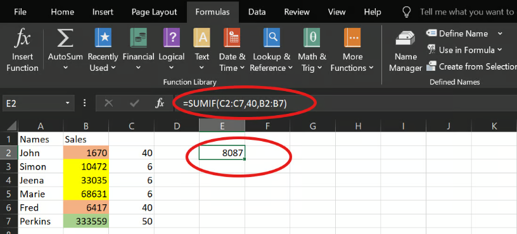Open the Help tab
The width and height of the screenshot is (517, 234).
(x=373, y=12)
